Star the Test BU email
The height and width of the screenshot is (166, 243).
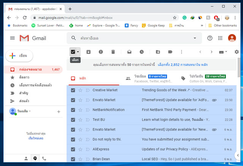tap(80, 120)
